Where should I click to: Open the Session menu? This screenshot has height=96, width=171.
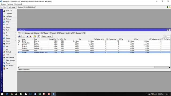point(3,4)
